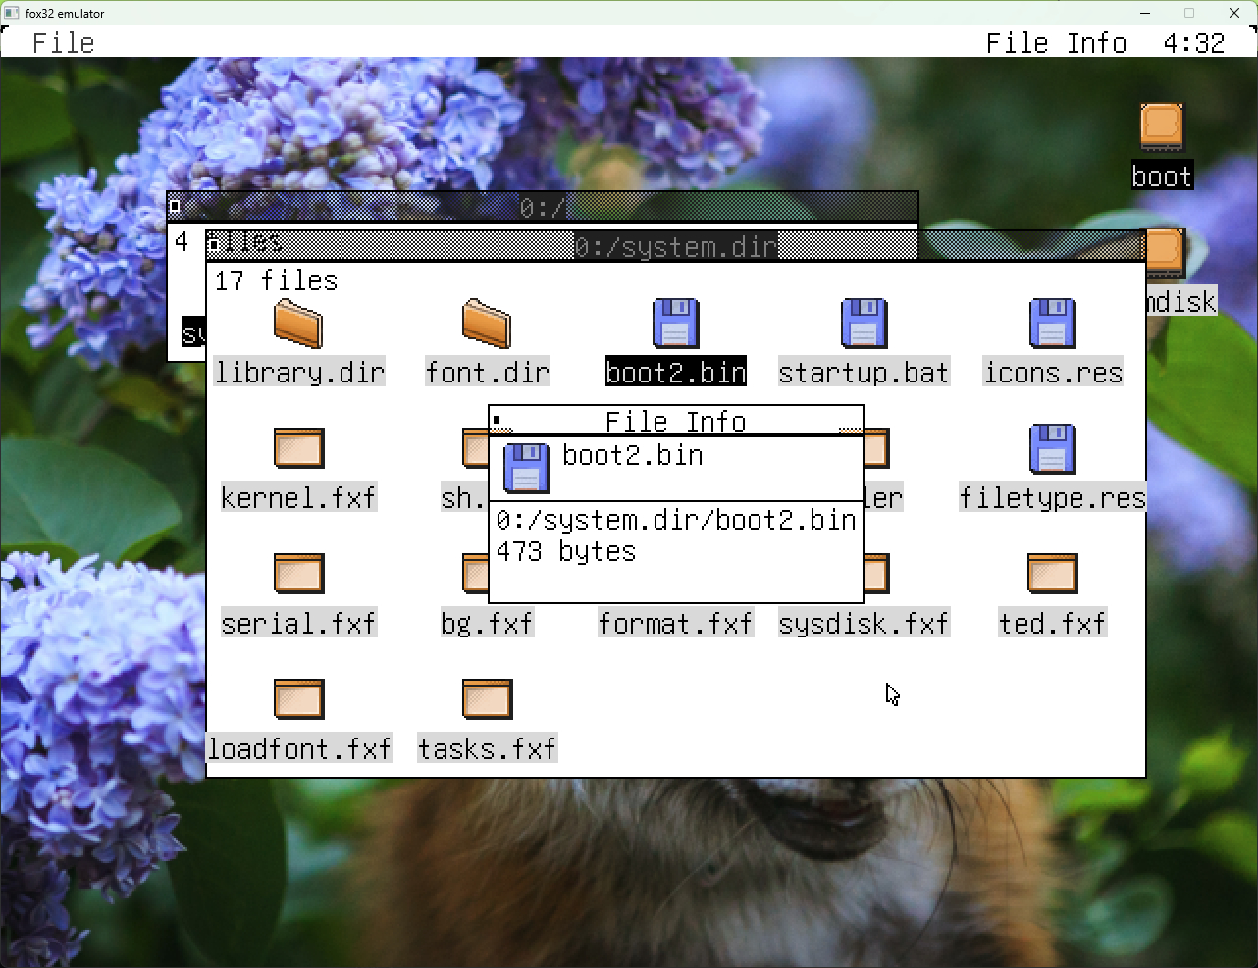
Task: Click the File Info title bar
Action: 675,422
